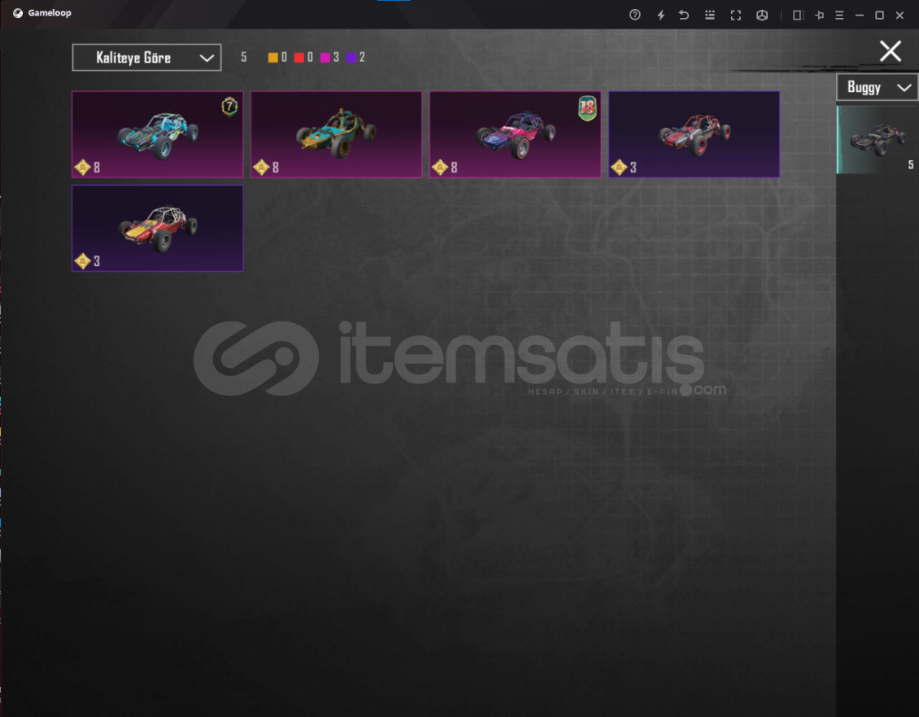
Task: Click the count 0 beside the orange swatch
Action: (x=285, y=58)
